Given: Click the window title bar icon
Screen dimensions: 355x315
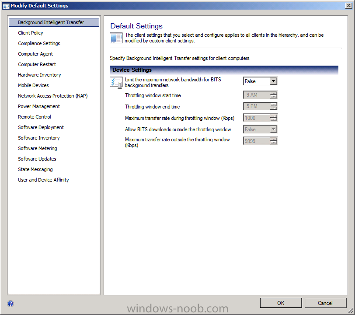Looking at the screenshot, I should pos(6,6).
